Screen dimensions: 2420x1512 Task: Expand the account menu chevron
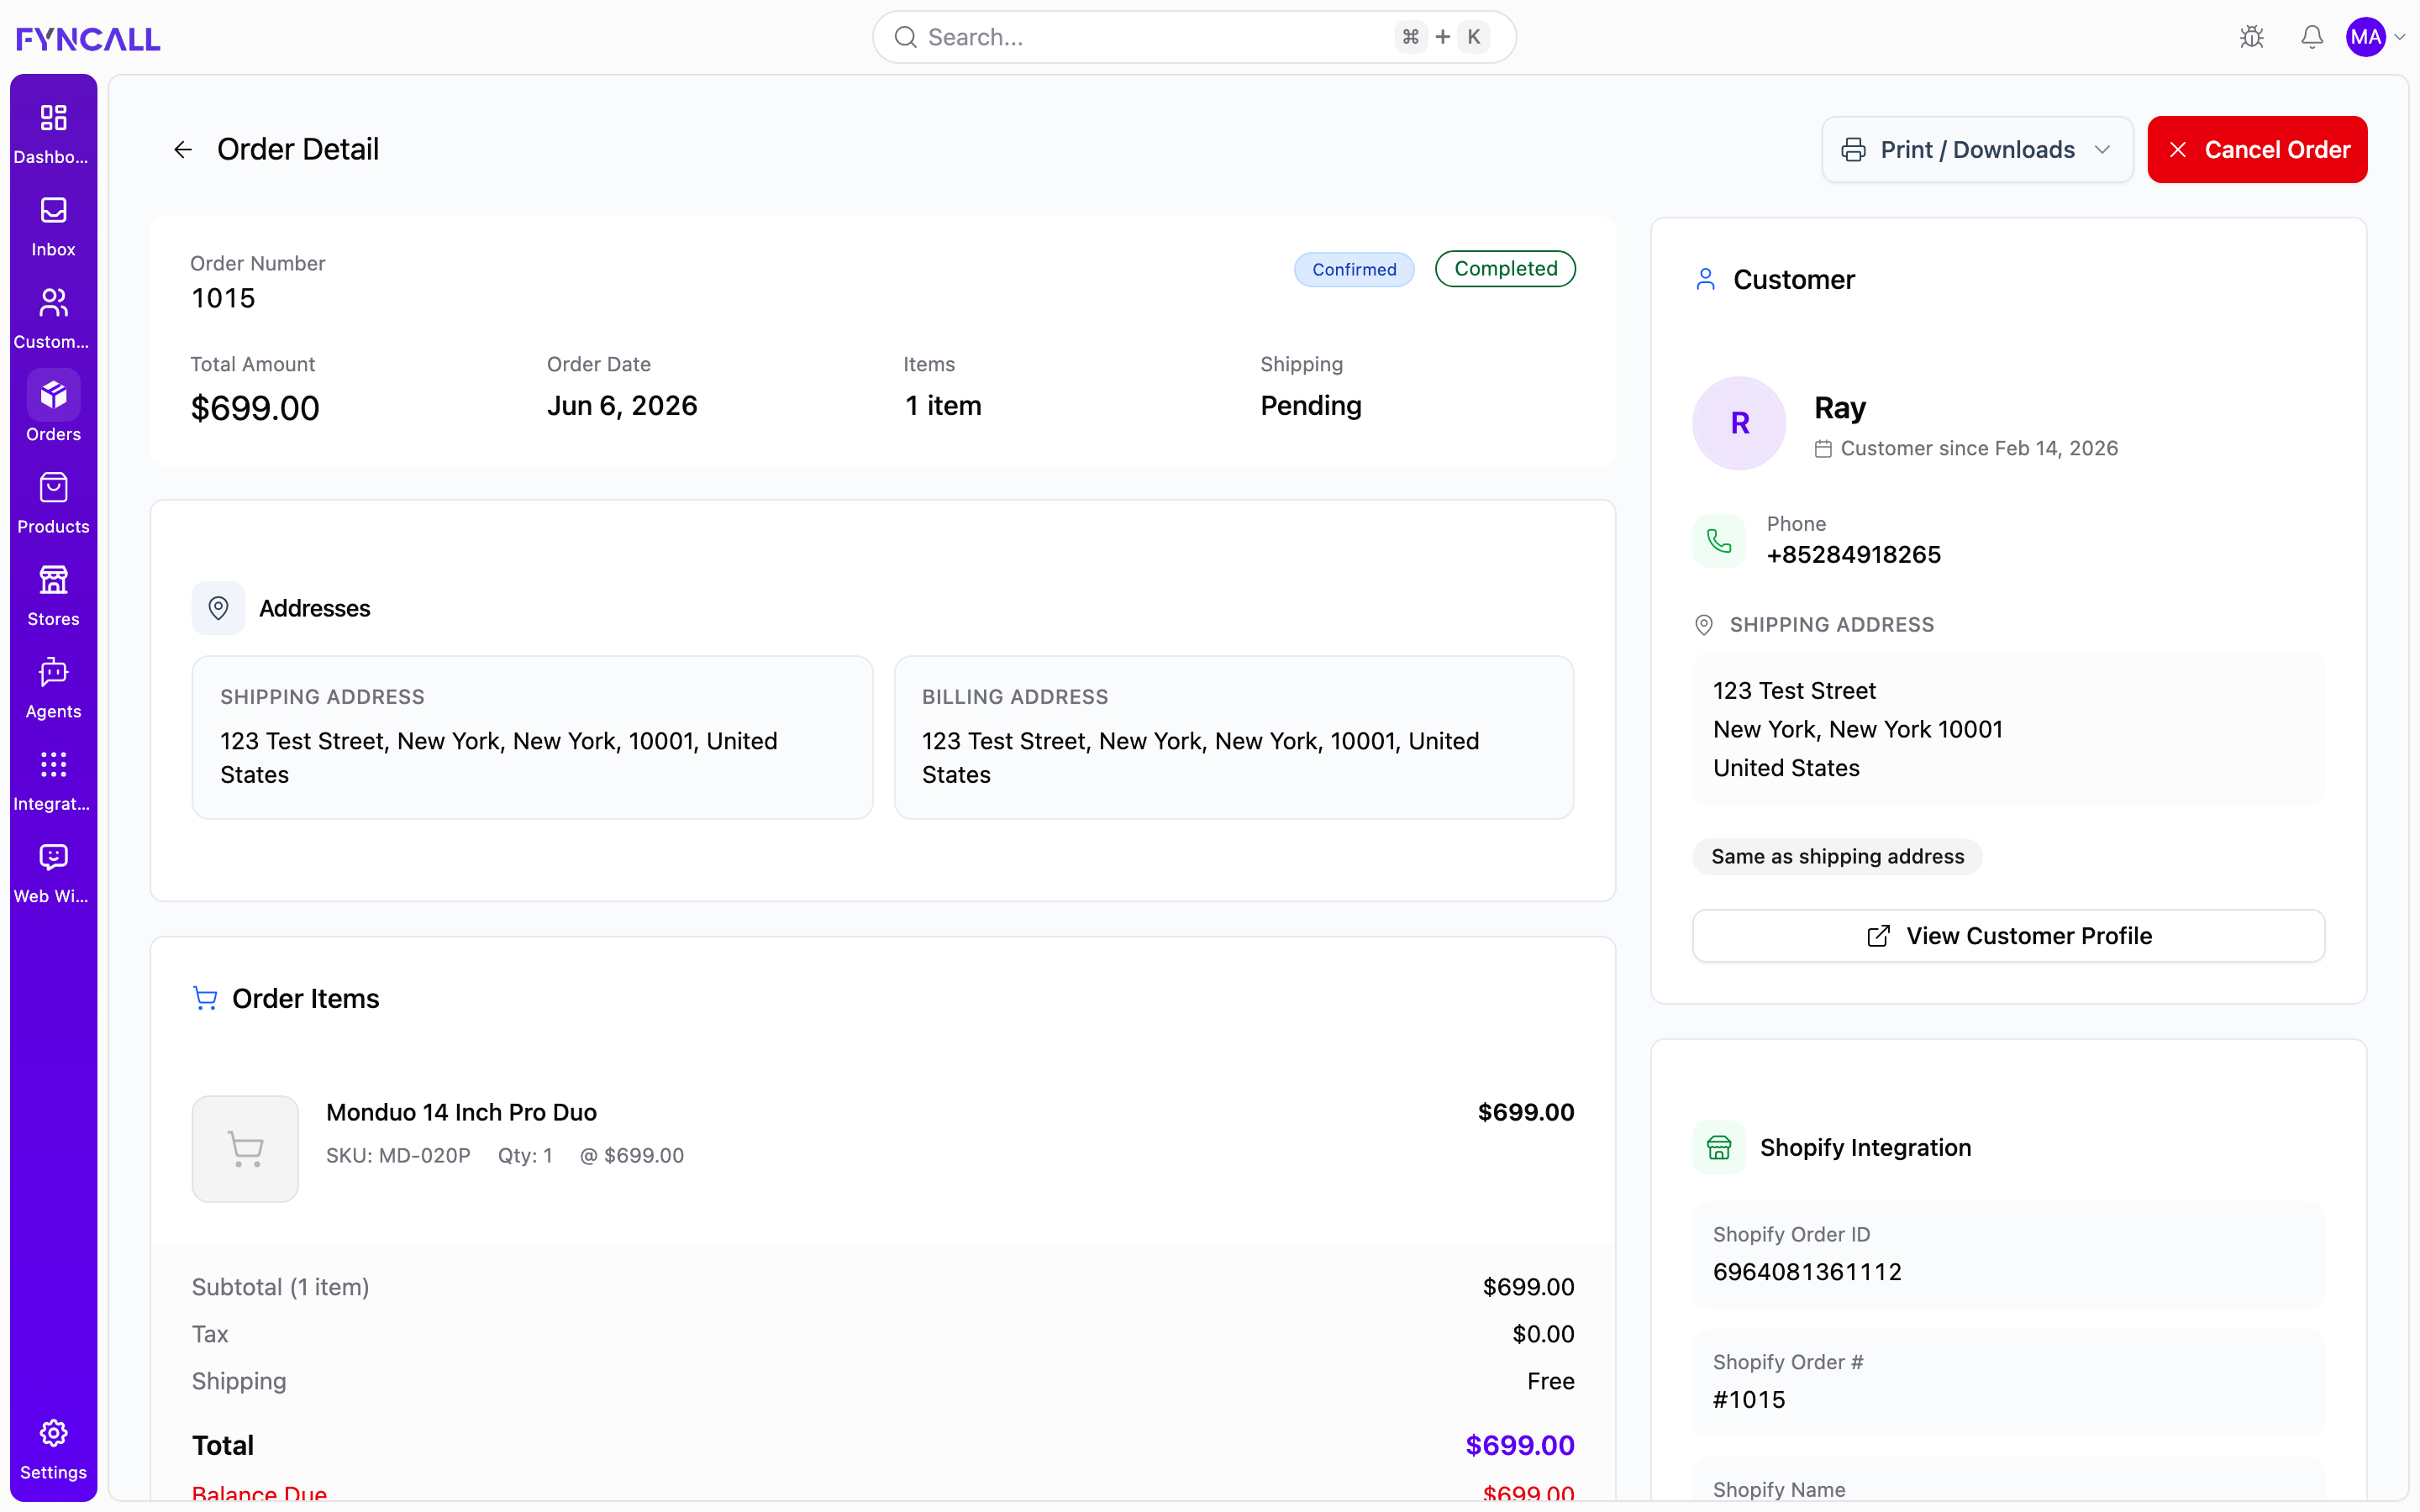click(x=2400, y=37)
